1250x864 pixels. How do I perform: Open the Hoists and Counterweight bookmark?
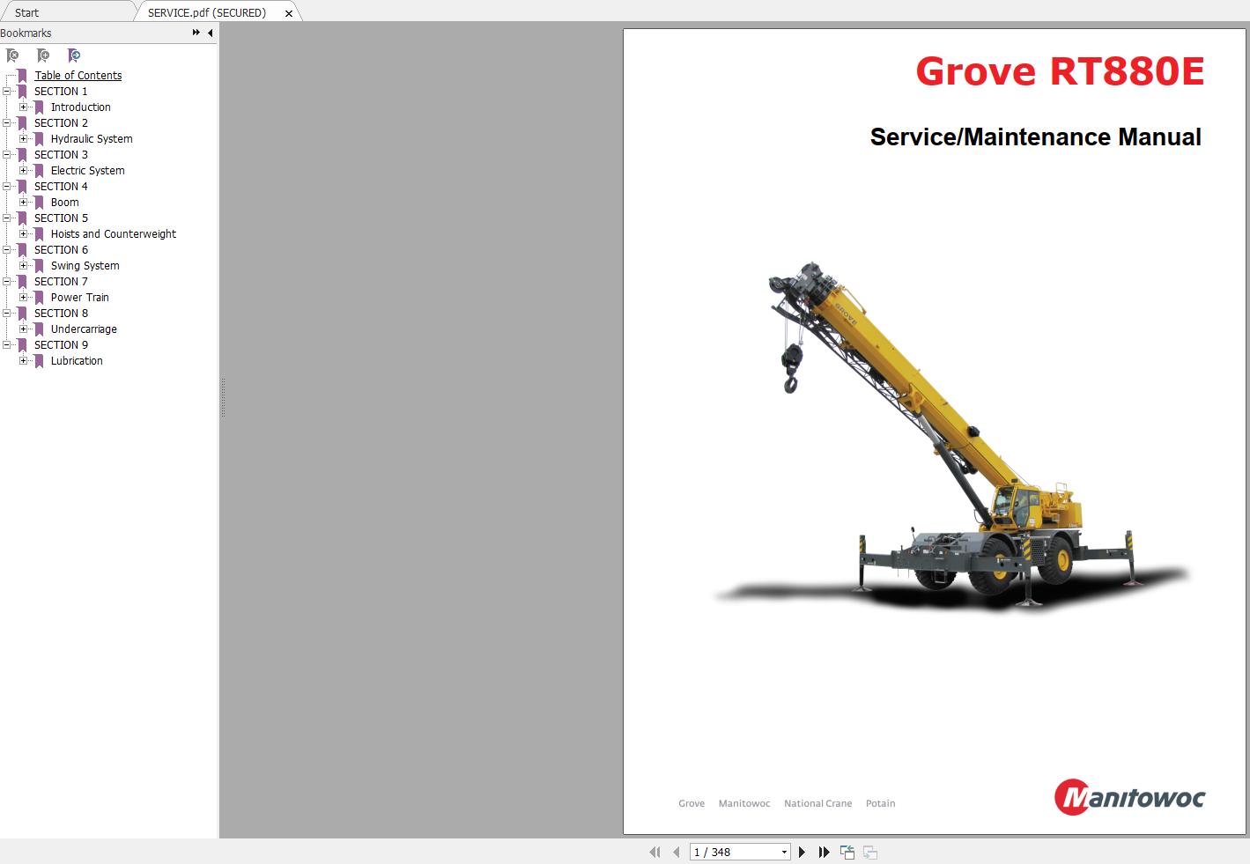[x=113, y=234]
